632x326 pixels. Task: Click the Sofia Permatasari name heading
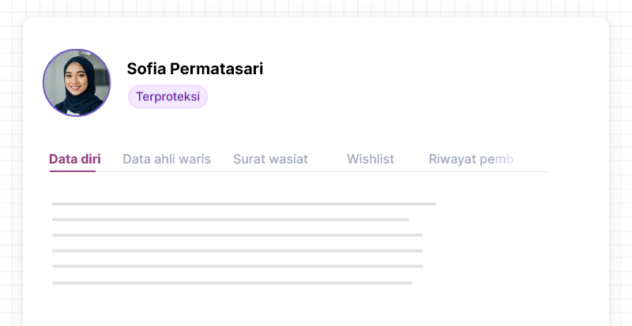coord(194,69)
